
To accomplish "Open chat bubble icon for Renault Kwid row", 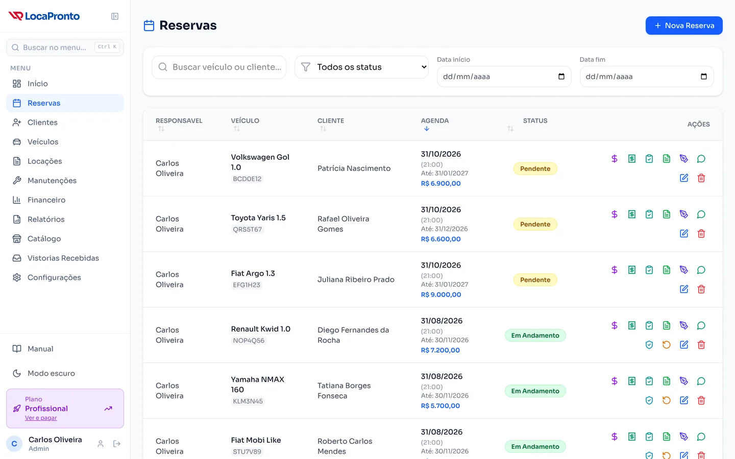I will pyautogui.click(x=701, y=325).
